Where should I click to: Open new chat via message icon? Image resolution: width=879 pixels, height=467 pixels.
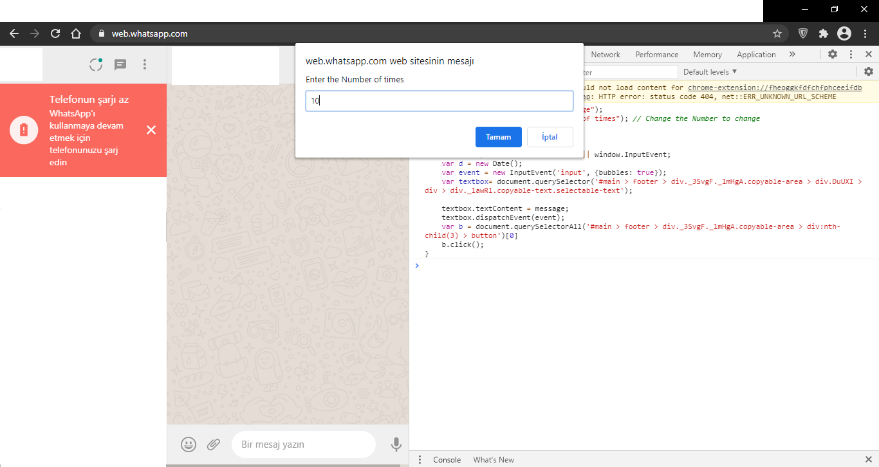click(x=120, y=64)
